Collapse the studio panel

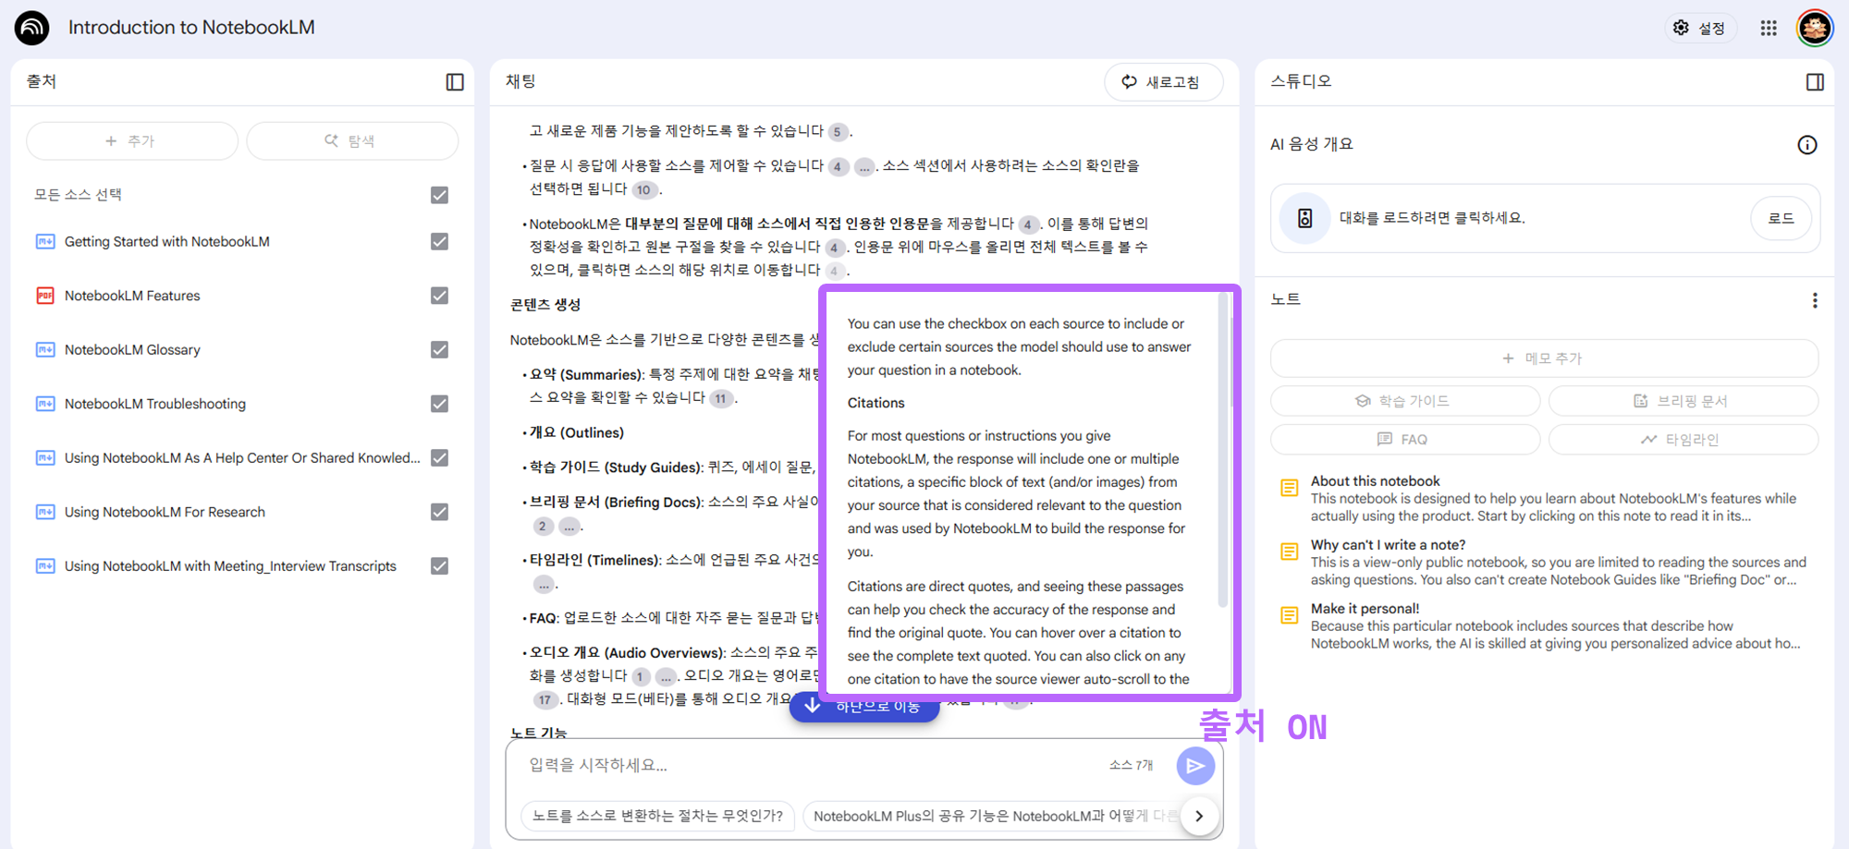pyautogui.click(x=1815, y=82)
